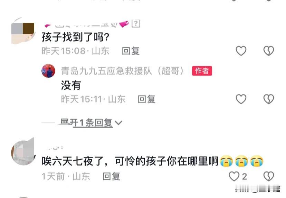286x198 pixels.
Task: Dislike the "唉六天七夜了" comment
Action: pos(269,176)
